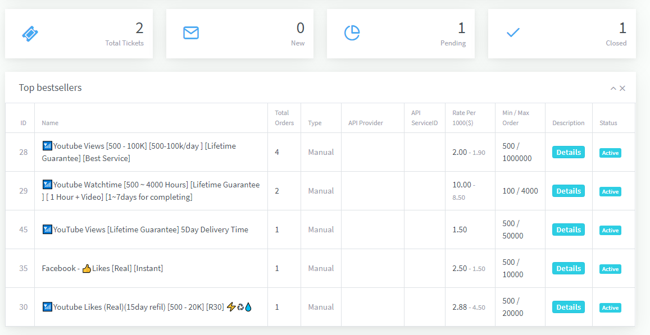Viewport: 650px width, 335px height.
Task: Open Details for Youtube Watchtime service
Action: pos(568,191)
